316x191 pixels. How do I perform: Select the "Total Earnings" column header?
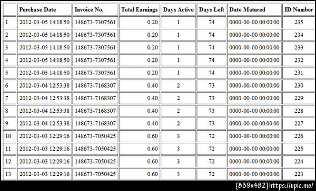click(140, 9)
